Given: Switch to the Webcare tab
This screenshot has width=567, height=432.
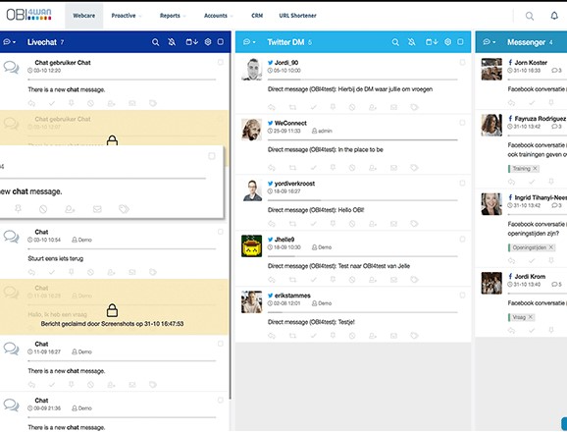Looking at the screenshot, I should coord(84,16).
